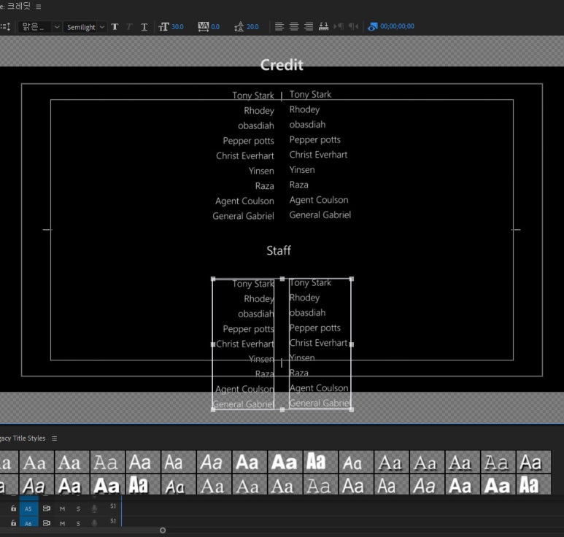This screenshot has height=537, width=564.
Task: Click 'Pepper potts' in Credit right column
Action: coord(314,140)
